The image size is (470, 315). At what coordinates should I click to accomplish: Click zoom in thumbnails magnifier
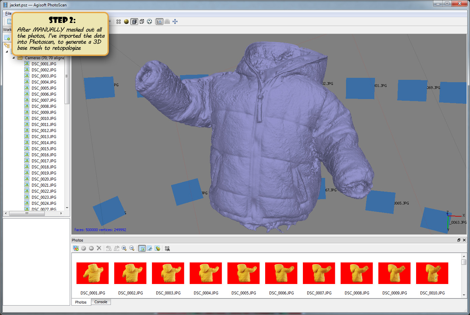[x=124, y=248]
